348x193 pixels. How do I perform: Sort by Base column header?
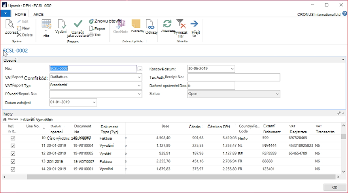click(x=165, y=126)
